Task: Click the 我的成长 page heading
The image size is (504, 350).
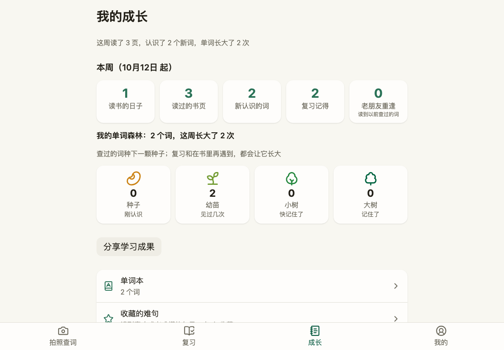Action: coord(122,17)
